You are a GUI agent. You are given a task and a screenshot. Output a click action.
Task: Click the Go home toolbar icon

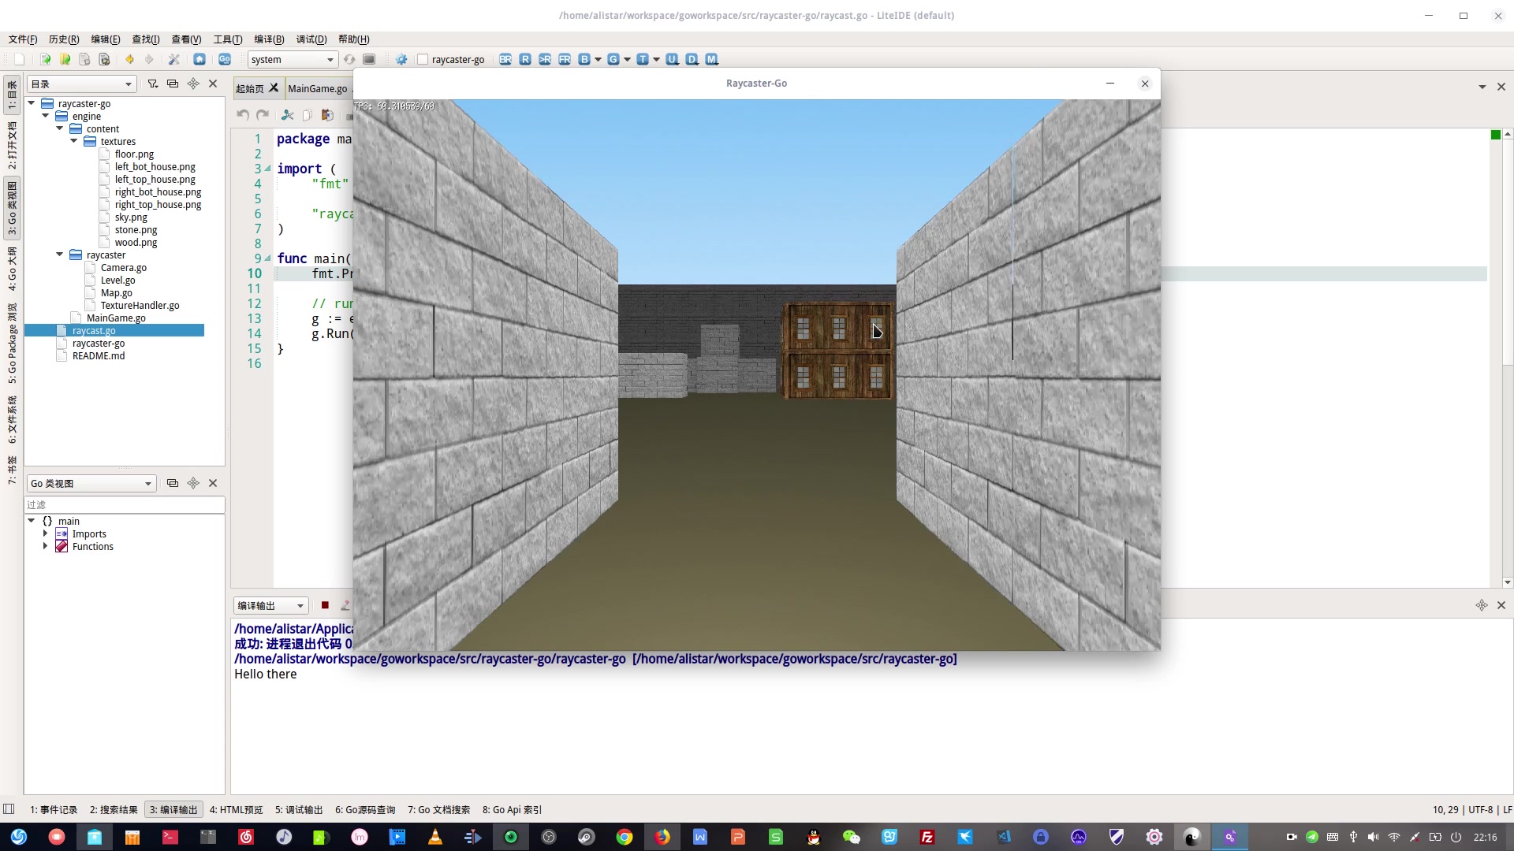pos(200,59)
